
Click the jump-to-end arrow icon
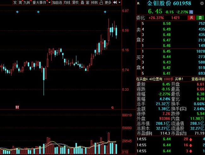pyautogui.click(x=115, y=2)
